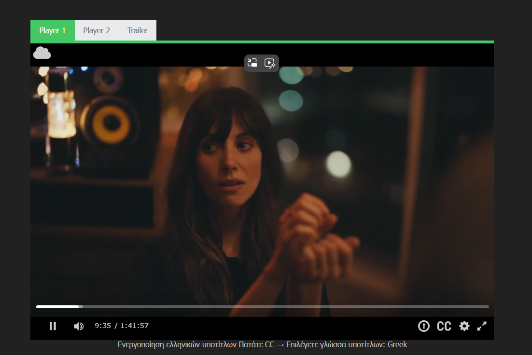
Task: Click the video enhance sparkle icon
Action: tap(270, 63)
